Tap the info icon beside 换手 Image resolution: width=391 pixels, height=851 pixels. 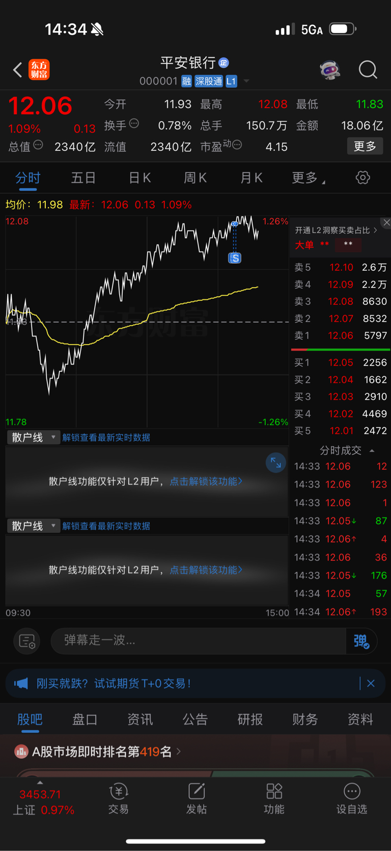point(134,123)
